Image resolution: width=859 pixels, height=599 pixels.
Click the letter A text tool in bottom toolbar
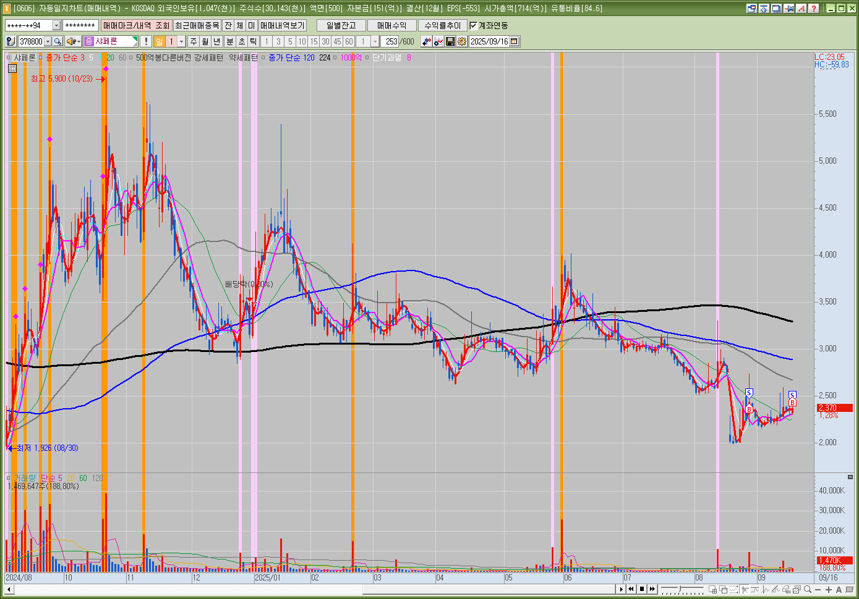839,589
